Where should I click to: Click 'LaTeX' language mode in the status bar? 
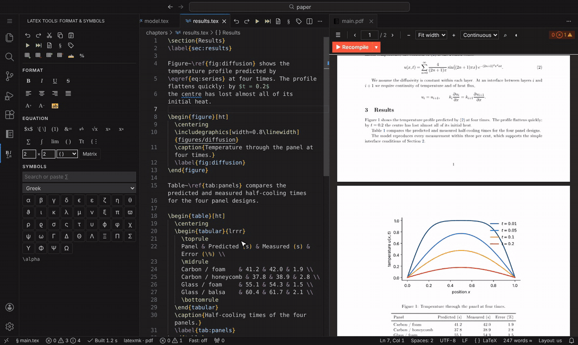click(490, 341)
